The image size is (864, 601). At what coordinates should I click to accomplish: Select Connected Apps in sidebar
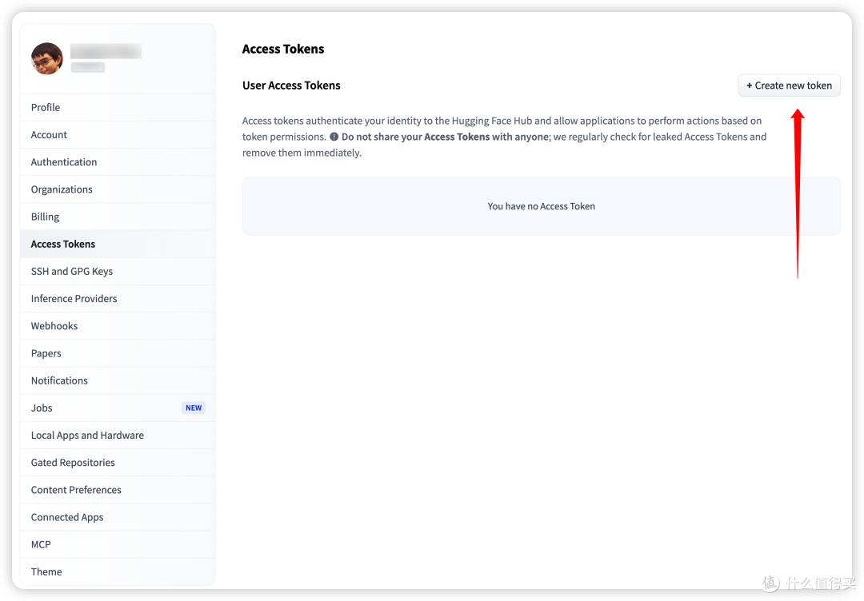[x=118, y=517]
